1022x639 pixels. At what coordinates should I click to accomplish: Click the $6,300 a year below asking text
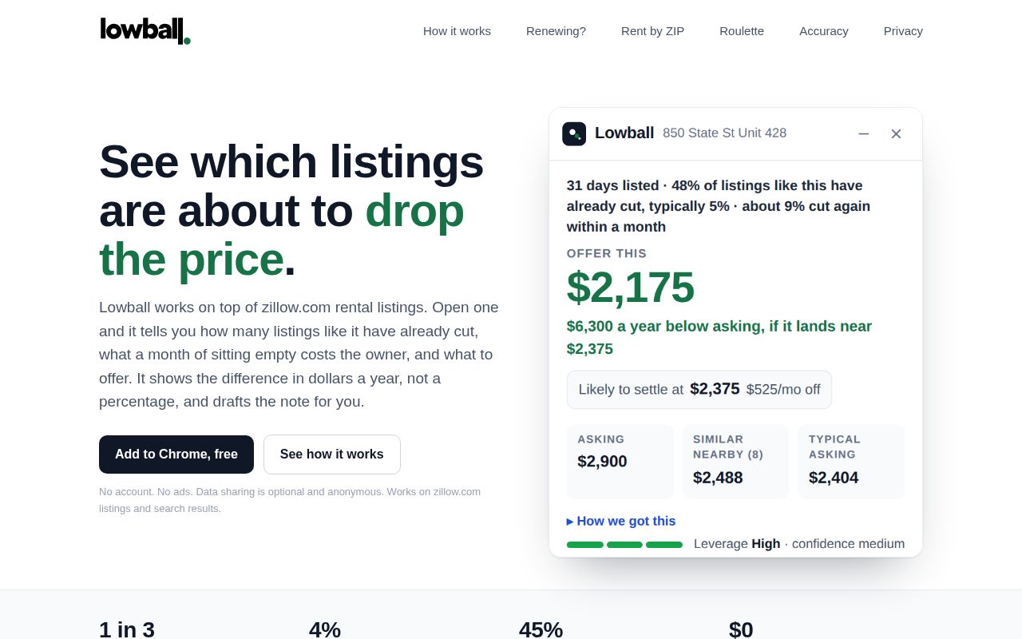pyautogui.click(x=719, y=337)
